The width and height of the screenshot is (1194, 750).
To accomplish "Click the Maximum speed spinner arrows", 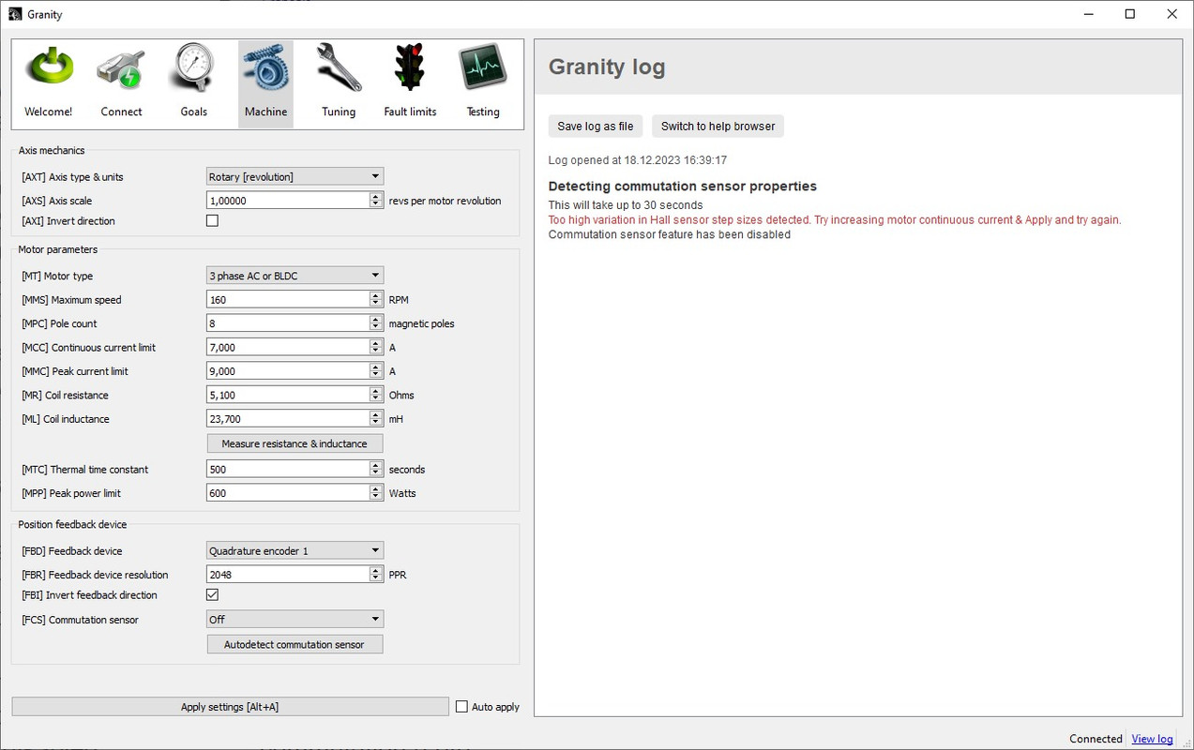I will pos(376,300).
